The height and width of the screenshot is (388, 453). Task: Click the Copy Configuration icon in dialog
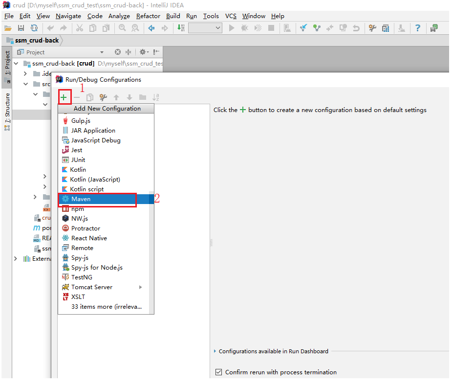(90, 97)
